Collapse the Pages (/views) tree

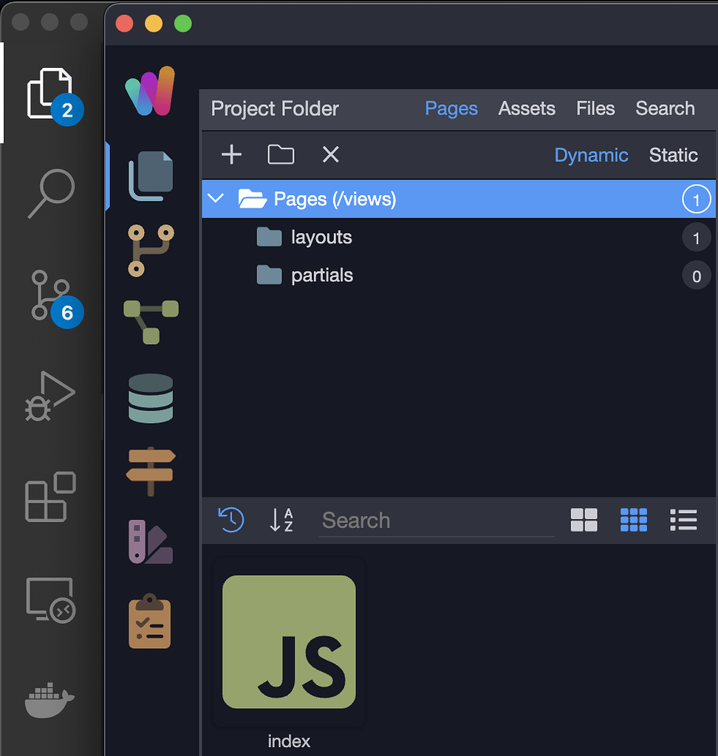[x=215, y=199]
